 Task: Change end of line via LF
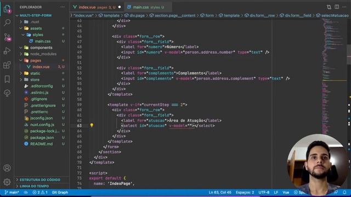276,192
